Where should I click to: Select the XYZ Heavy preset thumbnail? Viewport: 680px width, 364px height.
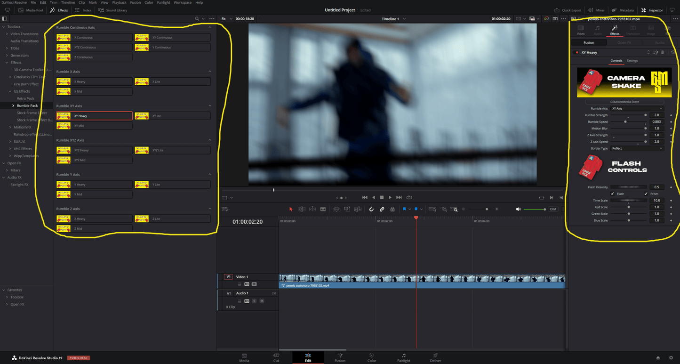63,150
